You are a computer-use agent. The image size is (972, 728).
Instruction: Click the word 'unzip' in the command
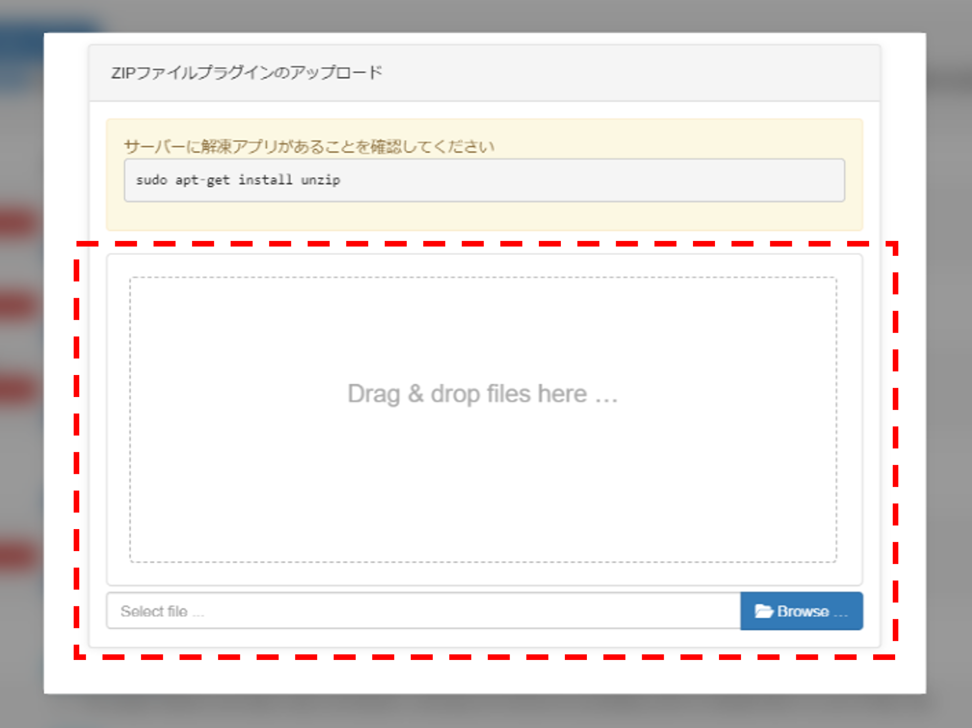pos(320,180)
